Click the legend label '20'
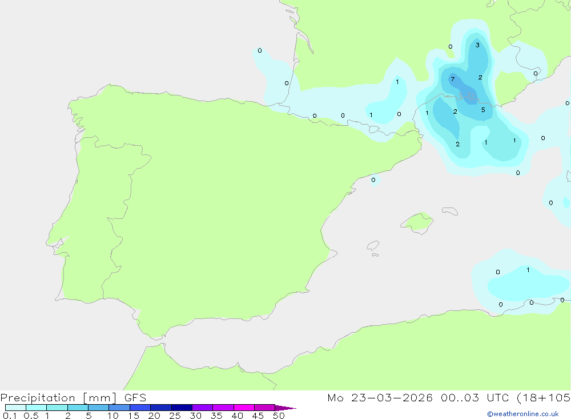This screenshot has height=419, width=571. pos(154,416)
